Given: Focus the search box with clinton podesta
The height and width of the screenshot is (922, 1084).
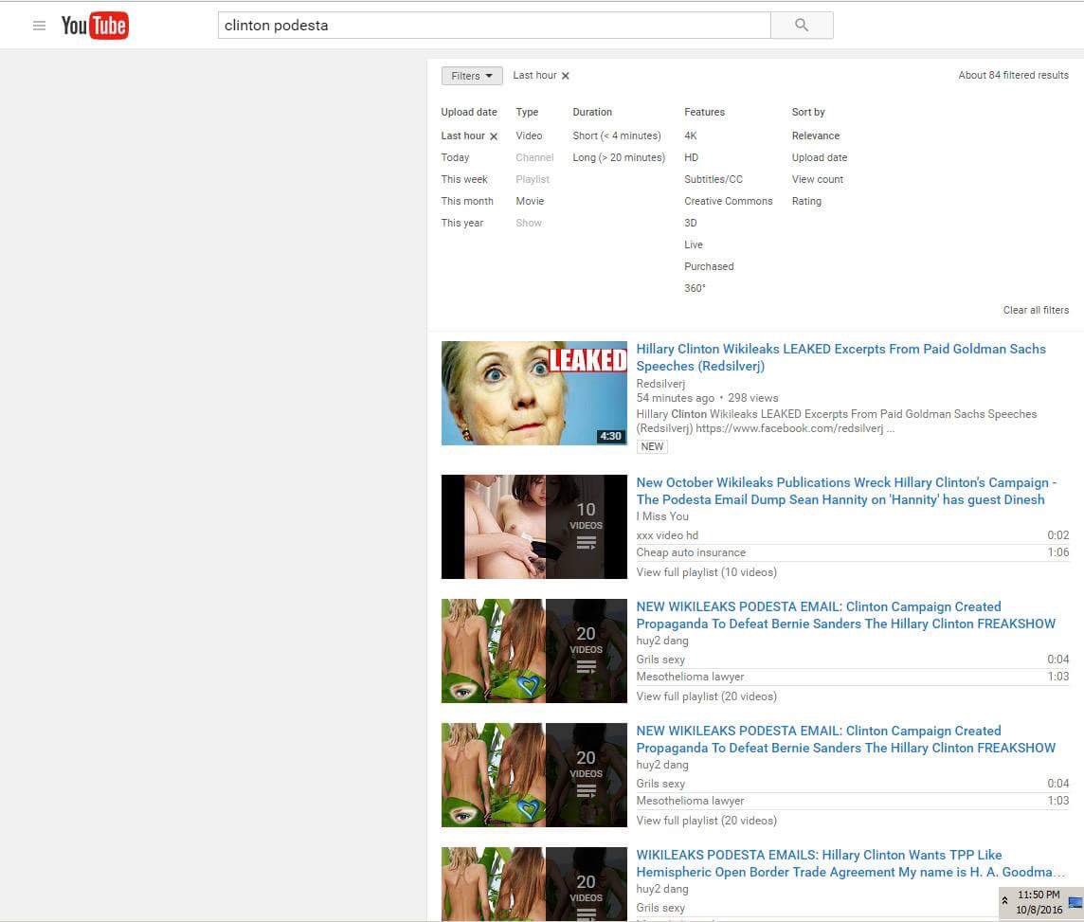Looking at the screenshot, I should [495, 25].
